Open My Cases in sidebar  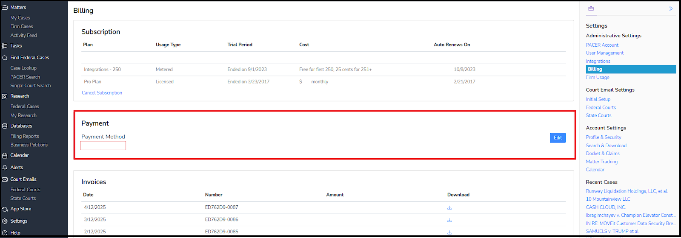20,18
